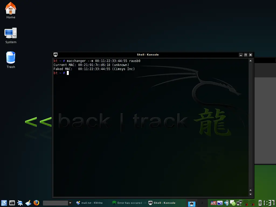Launch KWrite editor from panel launcher
Screen dimensions: 276x207
(x=28, y=203)
